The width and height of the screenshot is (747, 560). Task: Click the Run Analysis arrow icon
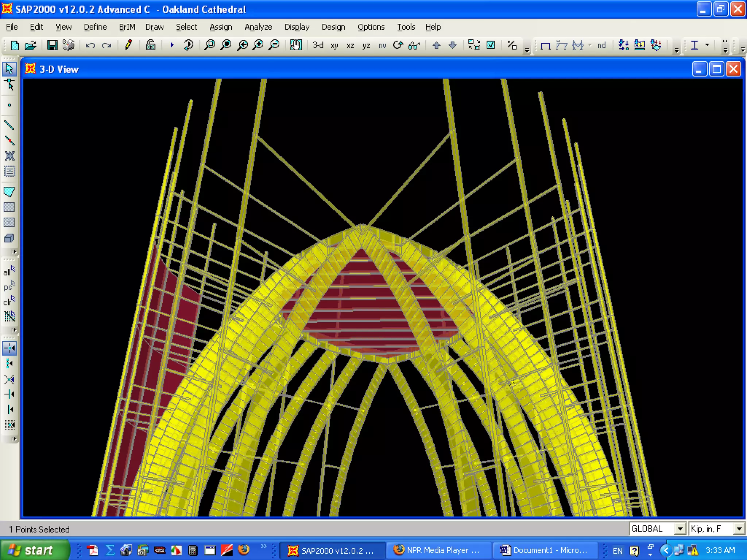[x=172, y=45]
